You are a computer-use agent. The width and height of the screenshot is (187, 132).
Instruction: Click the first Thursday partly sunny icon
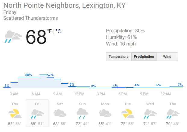coord(15,114)
